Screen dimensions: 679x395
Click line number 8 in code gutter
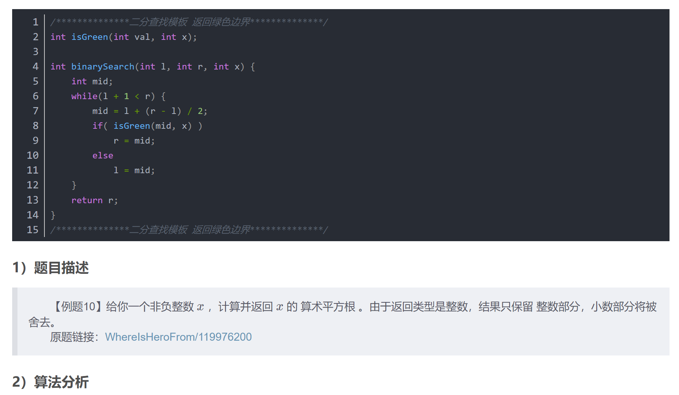35,126
